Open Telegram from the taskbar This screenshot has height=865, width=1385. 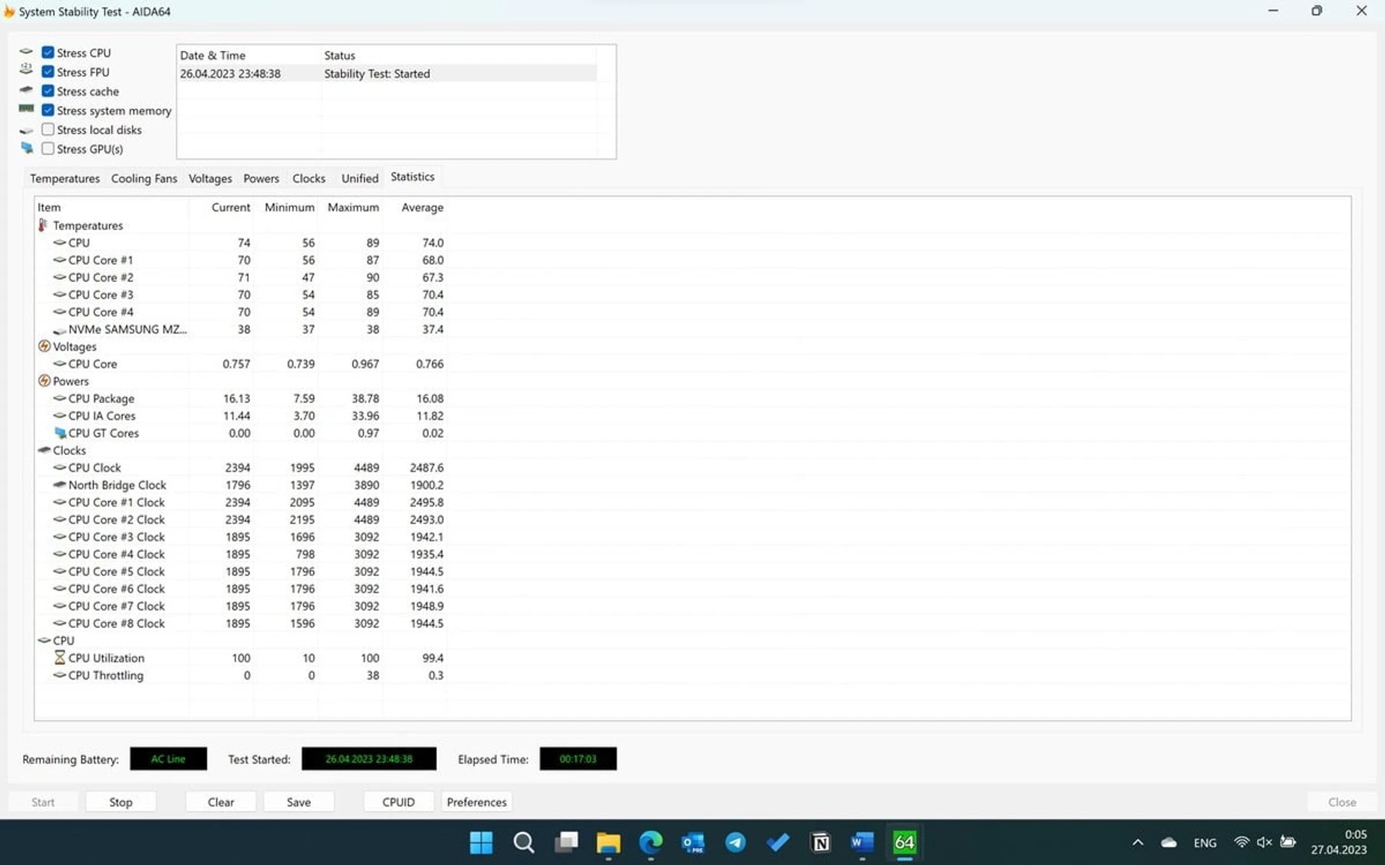click(736, 842)
